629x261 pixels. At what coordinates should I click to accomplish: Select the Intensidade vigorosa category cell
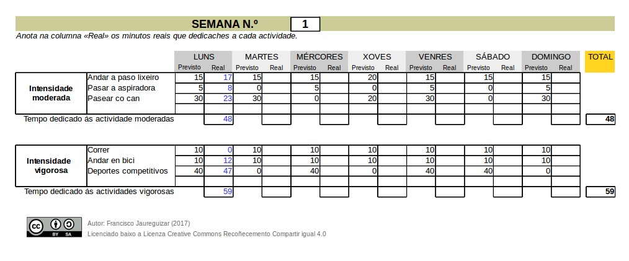51,166
